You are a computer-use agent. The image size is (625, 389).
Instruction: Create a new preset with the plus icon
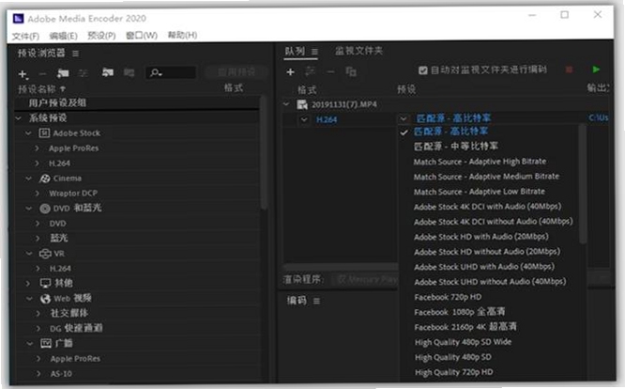pyautogui.click(x=23, y=74)
